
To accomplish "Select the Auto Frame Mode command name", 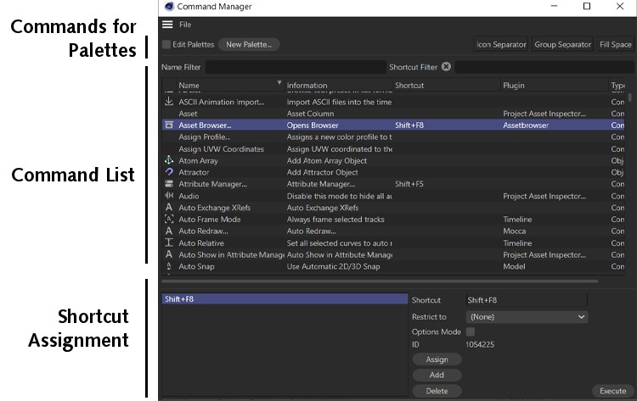I will click(210, 220).
